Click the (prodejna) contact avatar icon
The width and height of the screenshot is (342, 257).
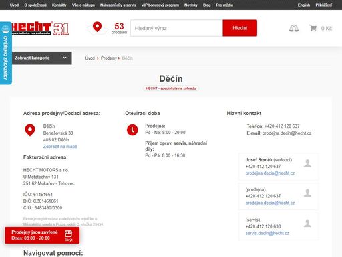point(307,193)
